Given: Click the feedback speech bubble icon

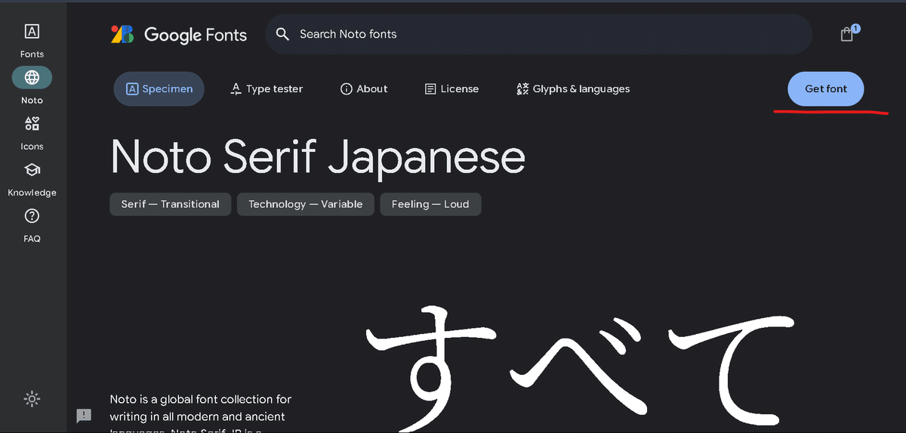Looking at the screenshot, I should point(84,416).
